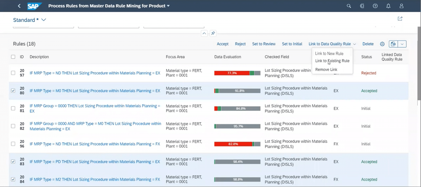421x187 pixels.
Task: View notifications via the bell icon
Action: [x=388, y=5]
